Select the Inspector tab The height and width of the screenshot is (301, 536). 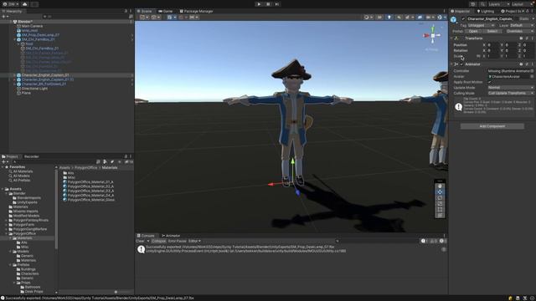[460, 11]
